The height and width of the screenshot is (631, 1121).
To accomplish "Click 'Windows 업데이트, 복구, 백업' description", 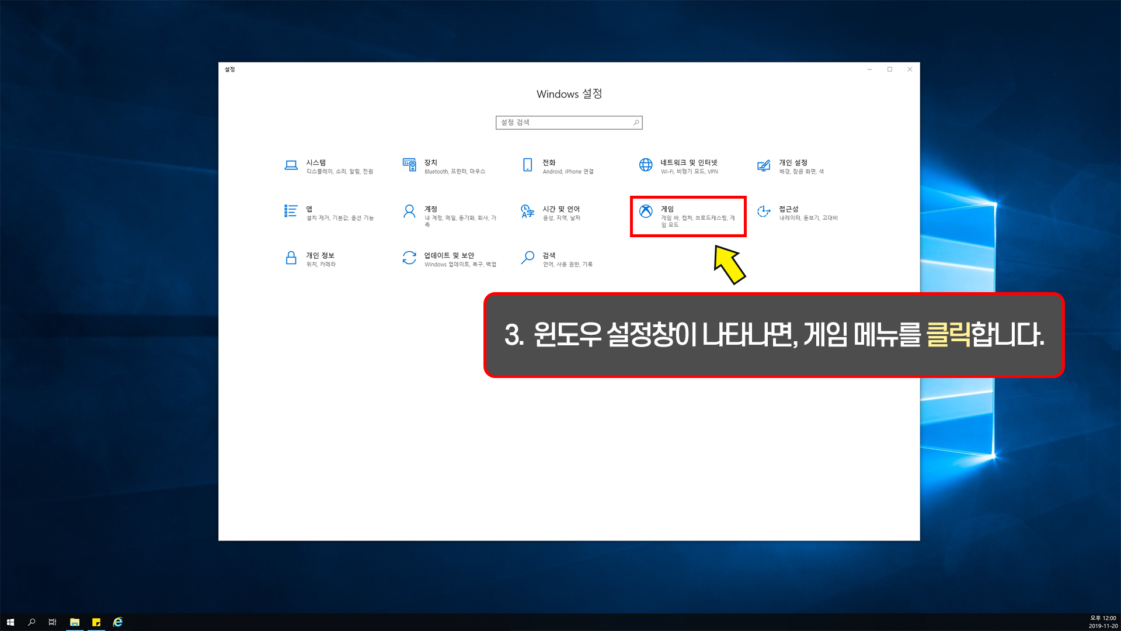I will tap(460, 265).
